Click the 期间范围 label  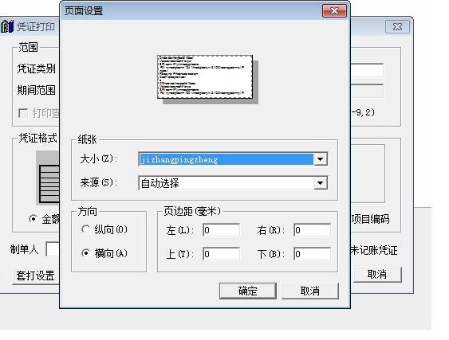tap(37, 90)
